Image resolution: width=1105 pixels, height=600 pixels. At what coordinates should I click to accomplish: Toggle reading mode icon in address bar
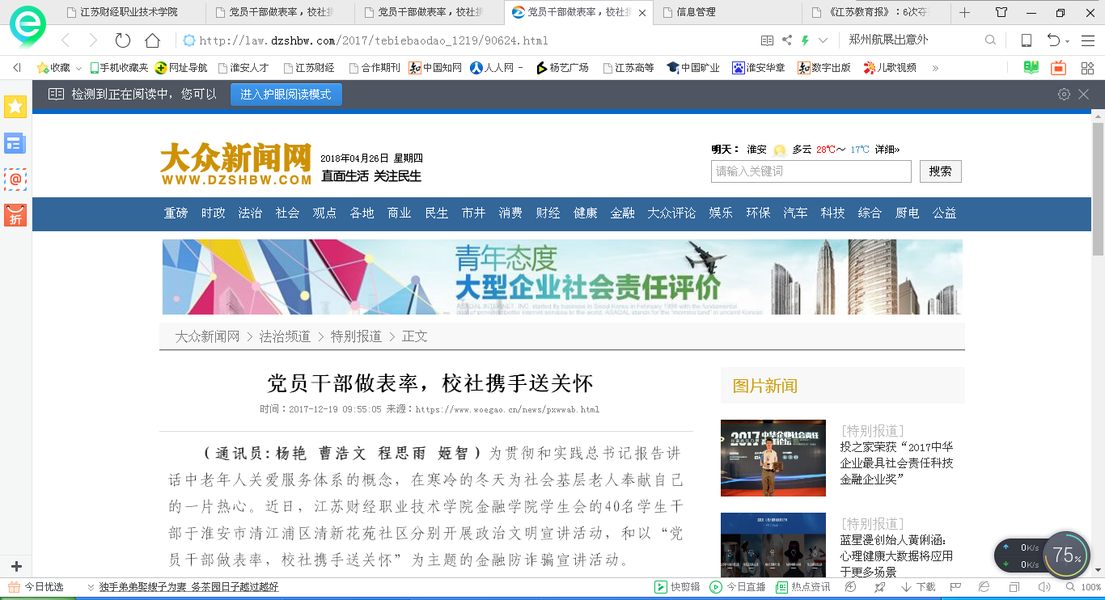(767, 40)
